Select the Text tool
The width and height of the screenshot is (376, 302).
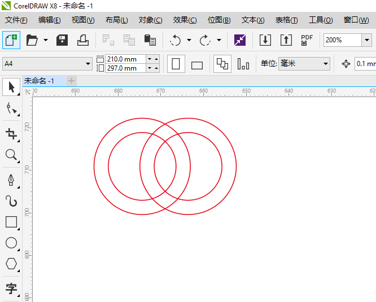(11, 289)
